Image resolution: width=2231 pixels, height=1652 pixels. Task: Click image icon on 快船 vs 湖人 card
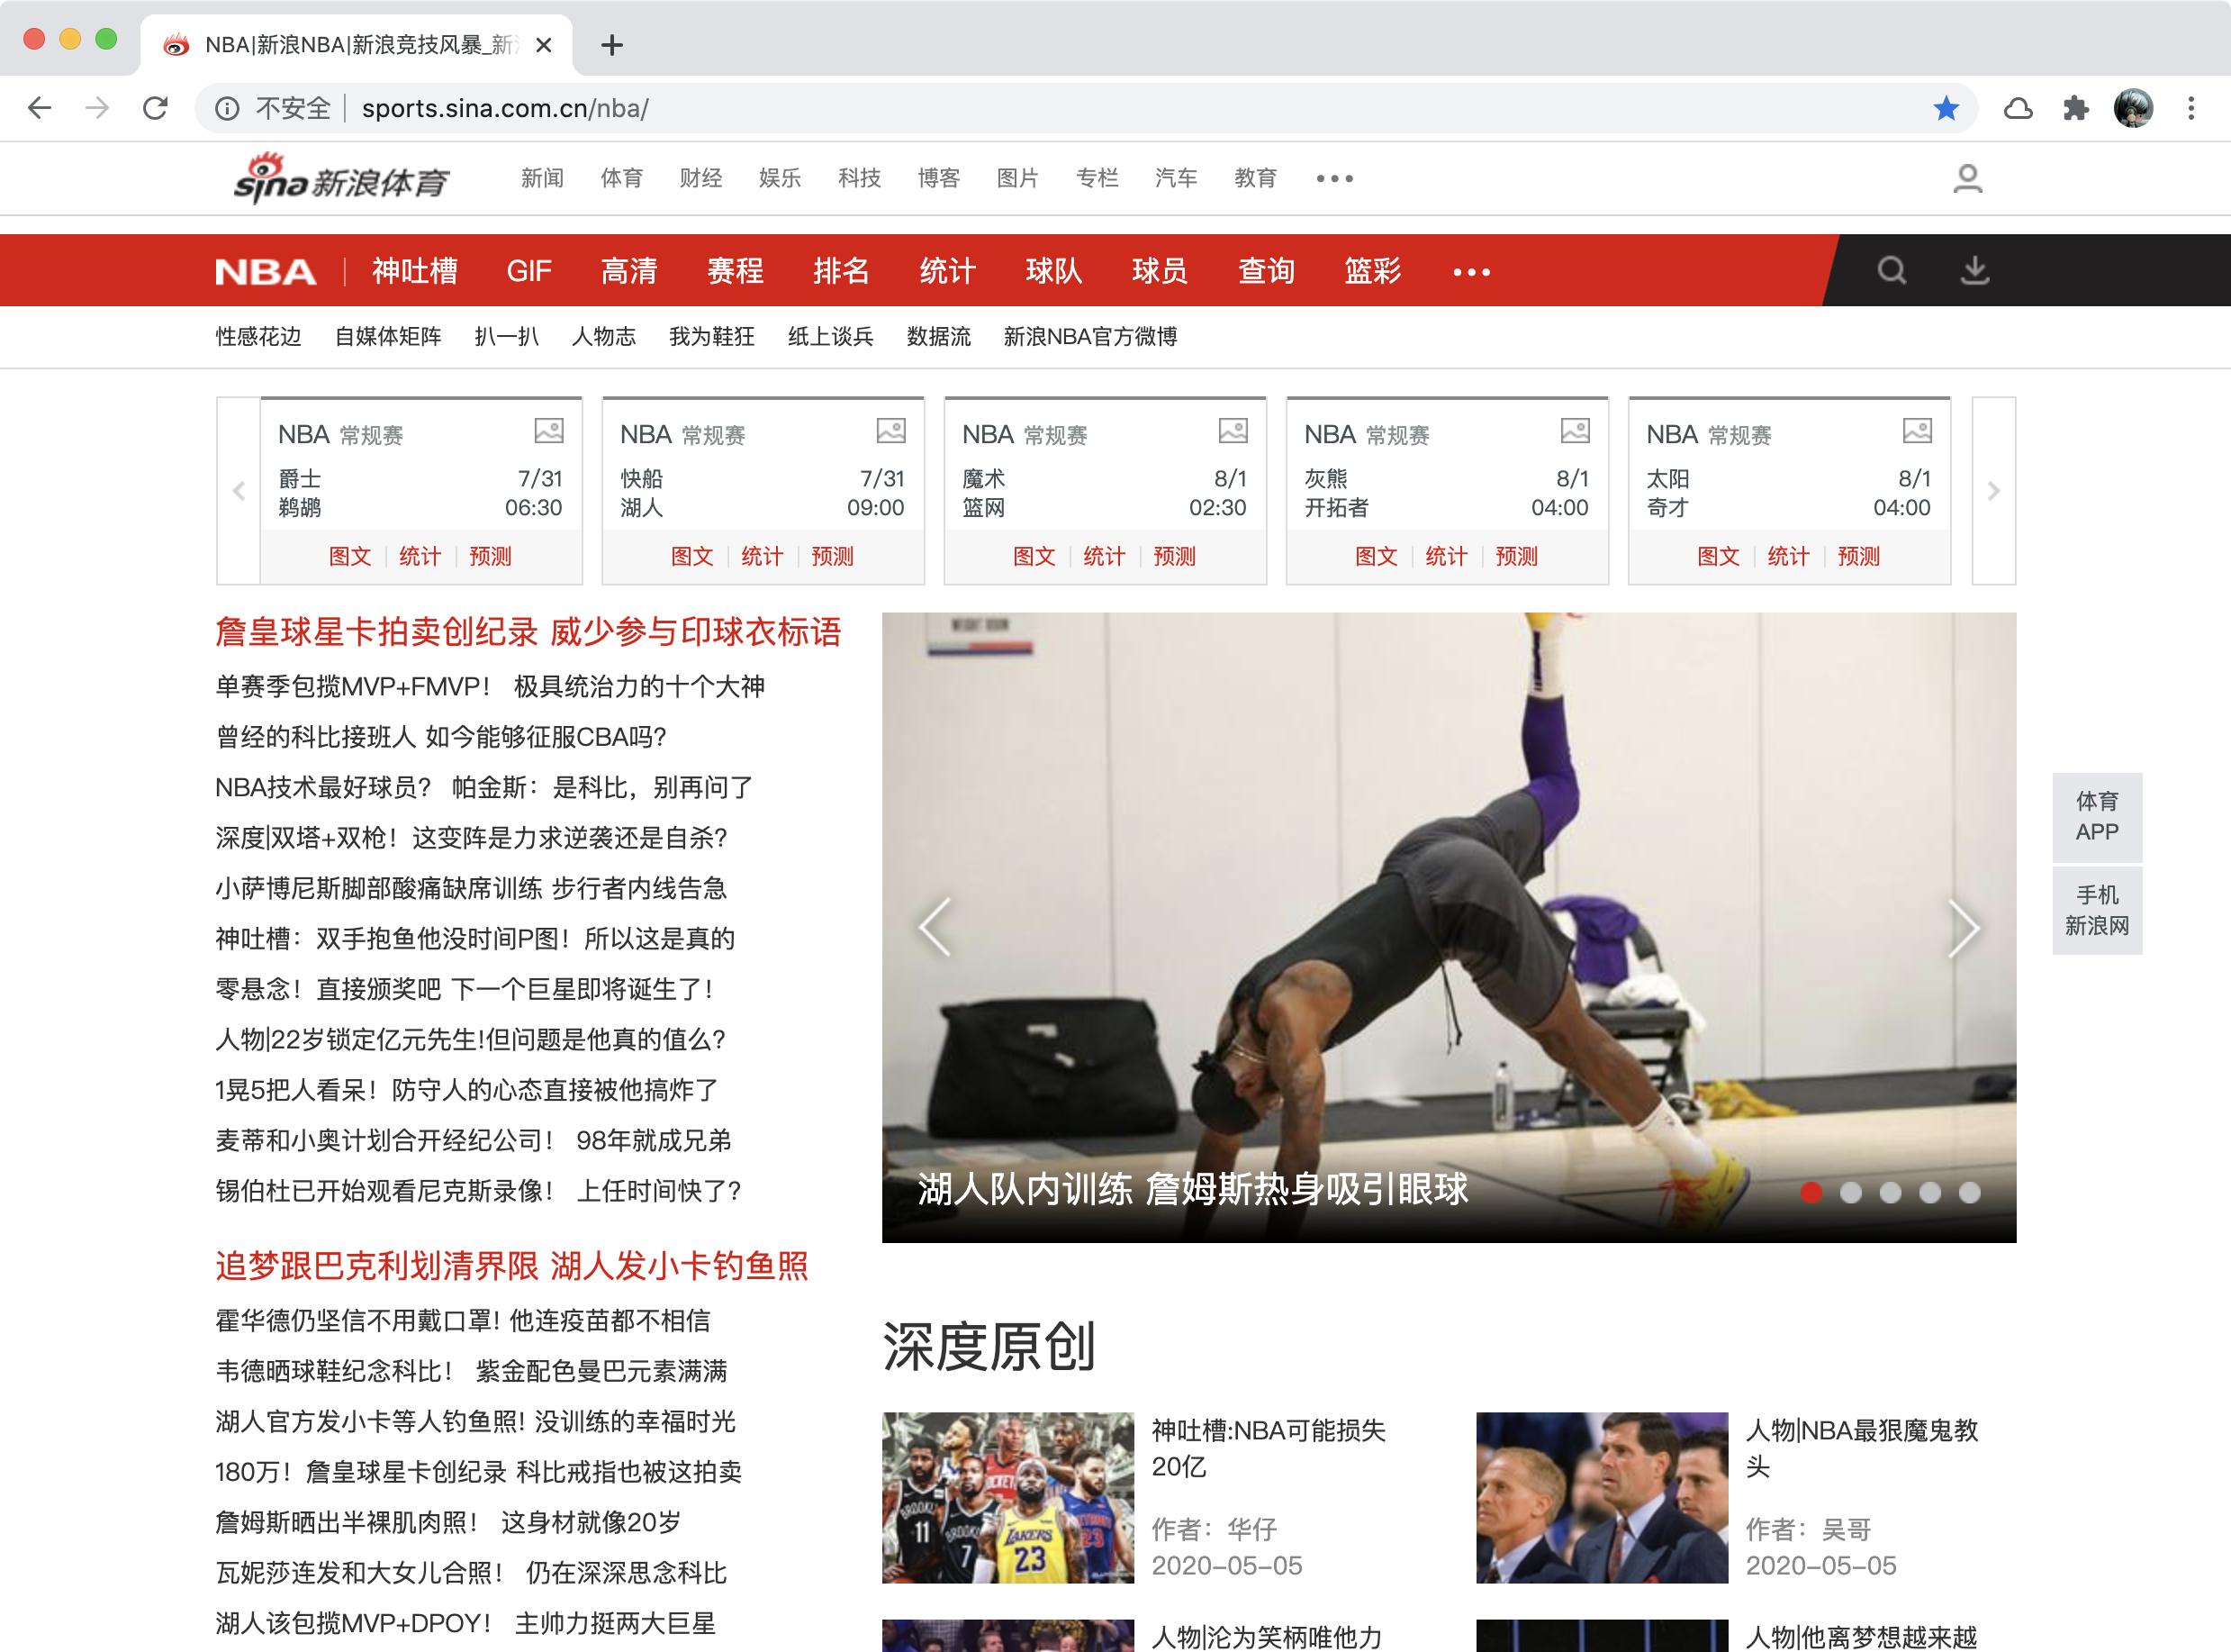tap(890, 431)
